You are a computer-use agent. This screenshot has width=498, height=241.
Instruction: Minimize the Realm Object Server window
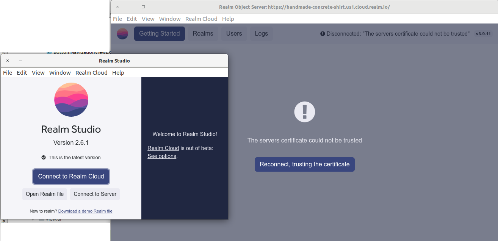click(130, 7)
